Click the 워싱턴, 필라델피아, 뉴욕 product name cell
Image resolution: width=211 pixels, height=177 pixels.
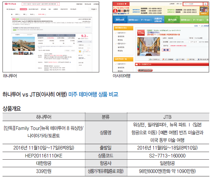(167, 132)
